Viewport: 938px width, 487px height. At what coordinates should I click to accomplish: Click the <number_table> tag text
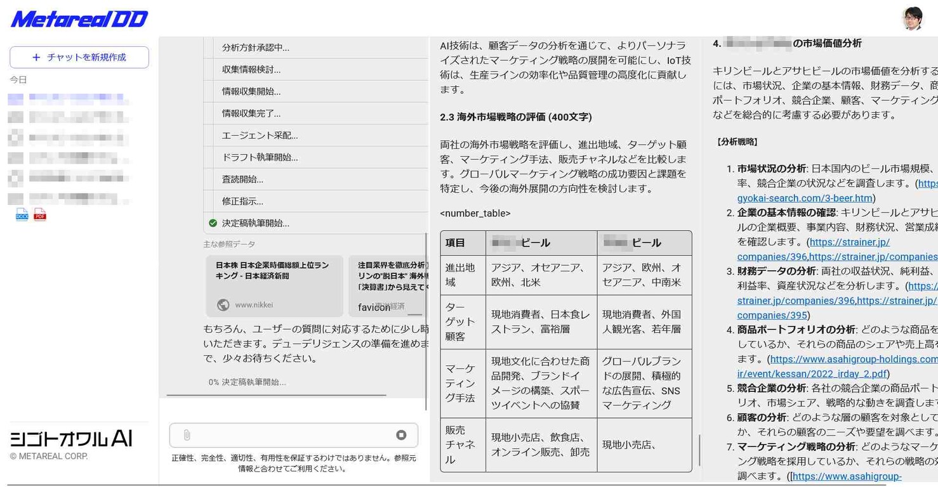coord(475,214)
